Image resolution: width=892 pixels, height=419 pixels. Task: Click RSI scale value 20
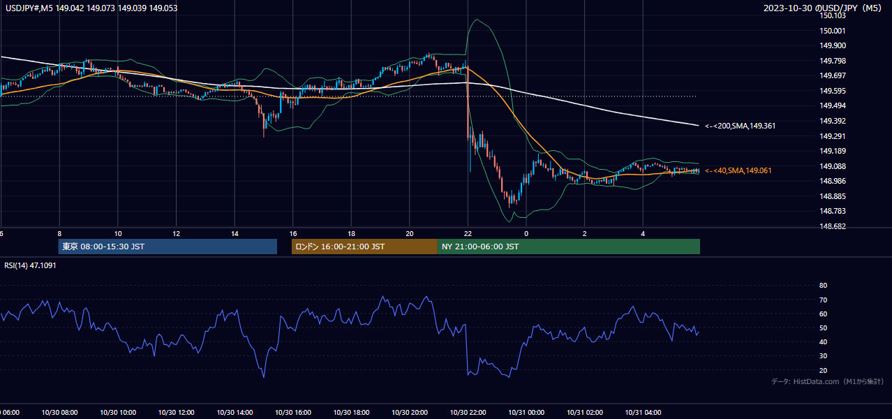click(824, 371)
